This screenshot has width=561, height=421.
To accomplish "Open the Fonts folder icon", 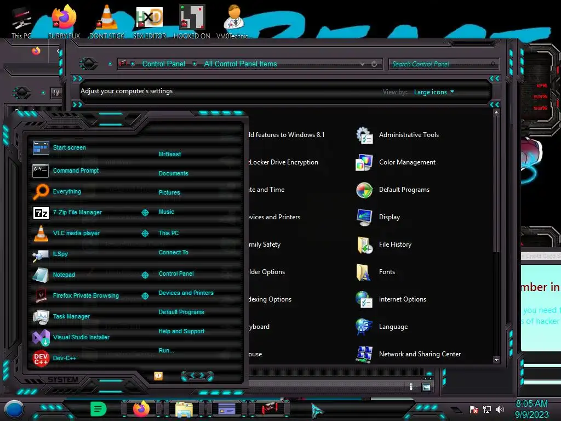I will pos(364,272).
